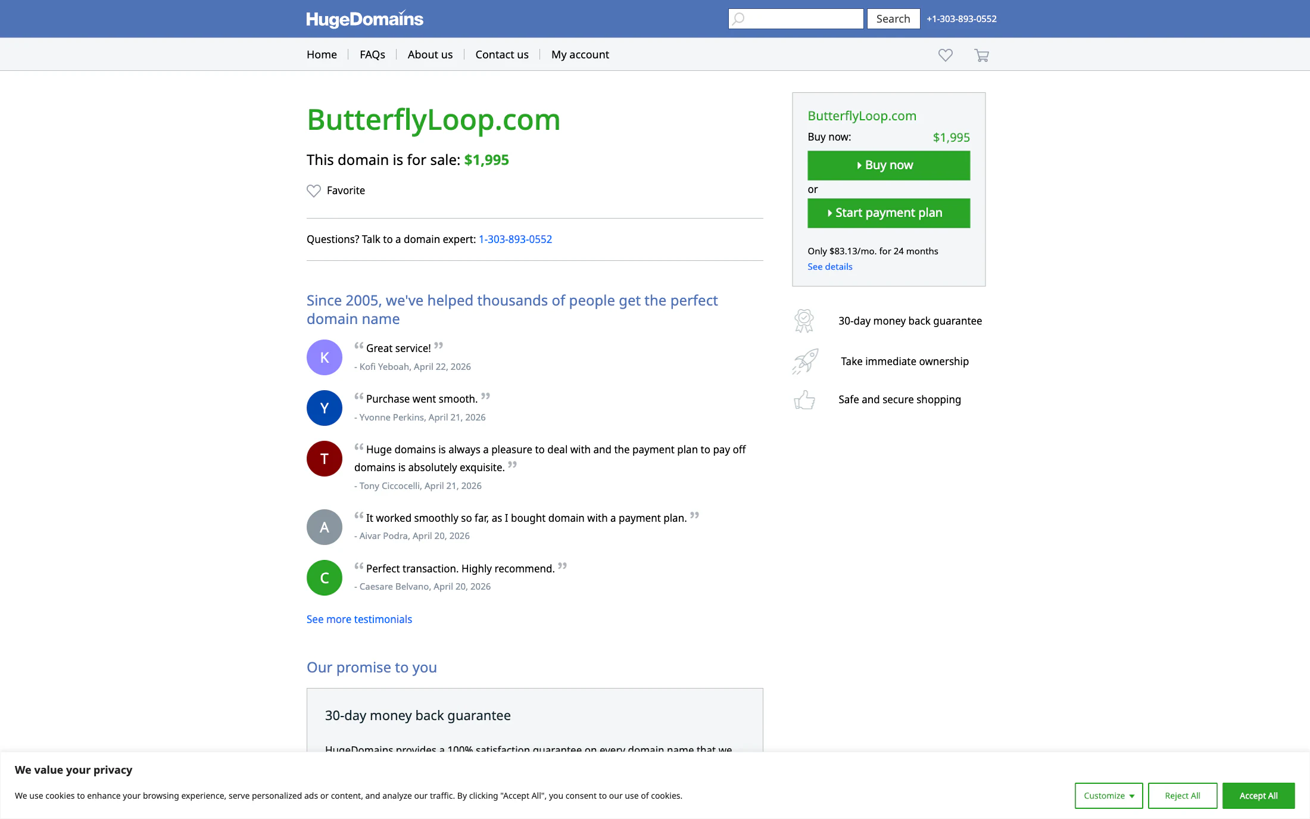Click the 'Great service!' testimonial text
Image resolution: width=1310 pixels, height=819 pixels.
click(x=398, y=348)
